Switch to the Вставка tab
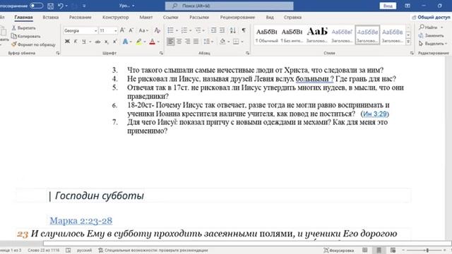452x254 pixels. click(x=50, y=17)
